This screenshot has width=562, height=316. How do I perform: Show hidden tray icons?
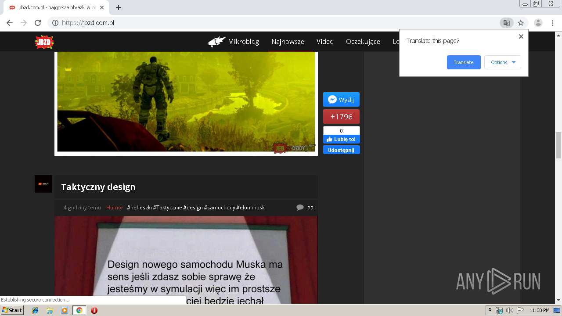(490, 310)
